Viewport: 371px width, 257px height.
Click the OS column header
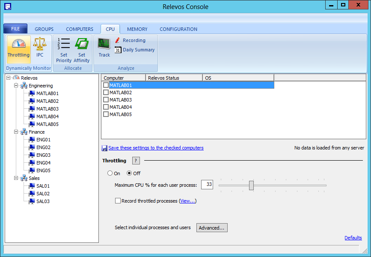tap(238, 78)
